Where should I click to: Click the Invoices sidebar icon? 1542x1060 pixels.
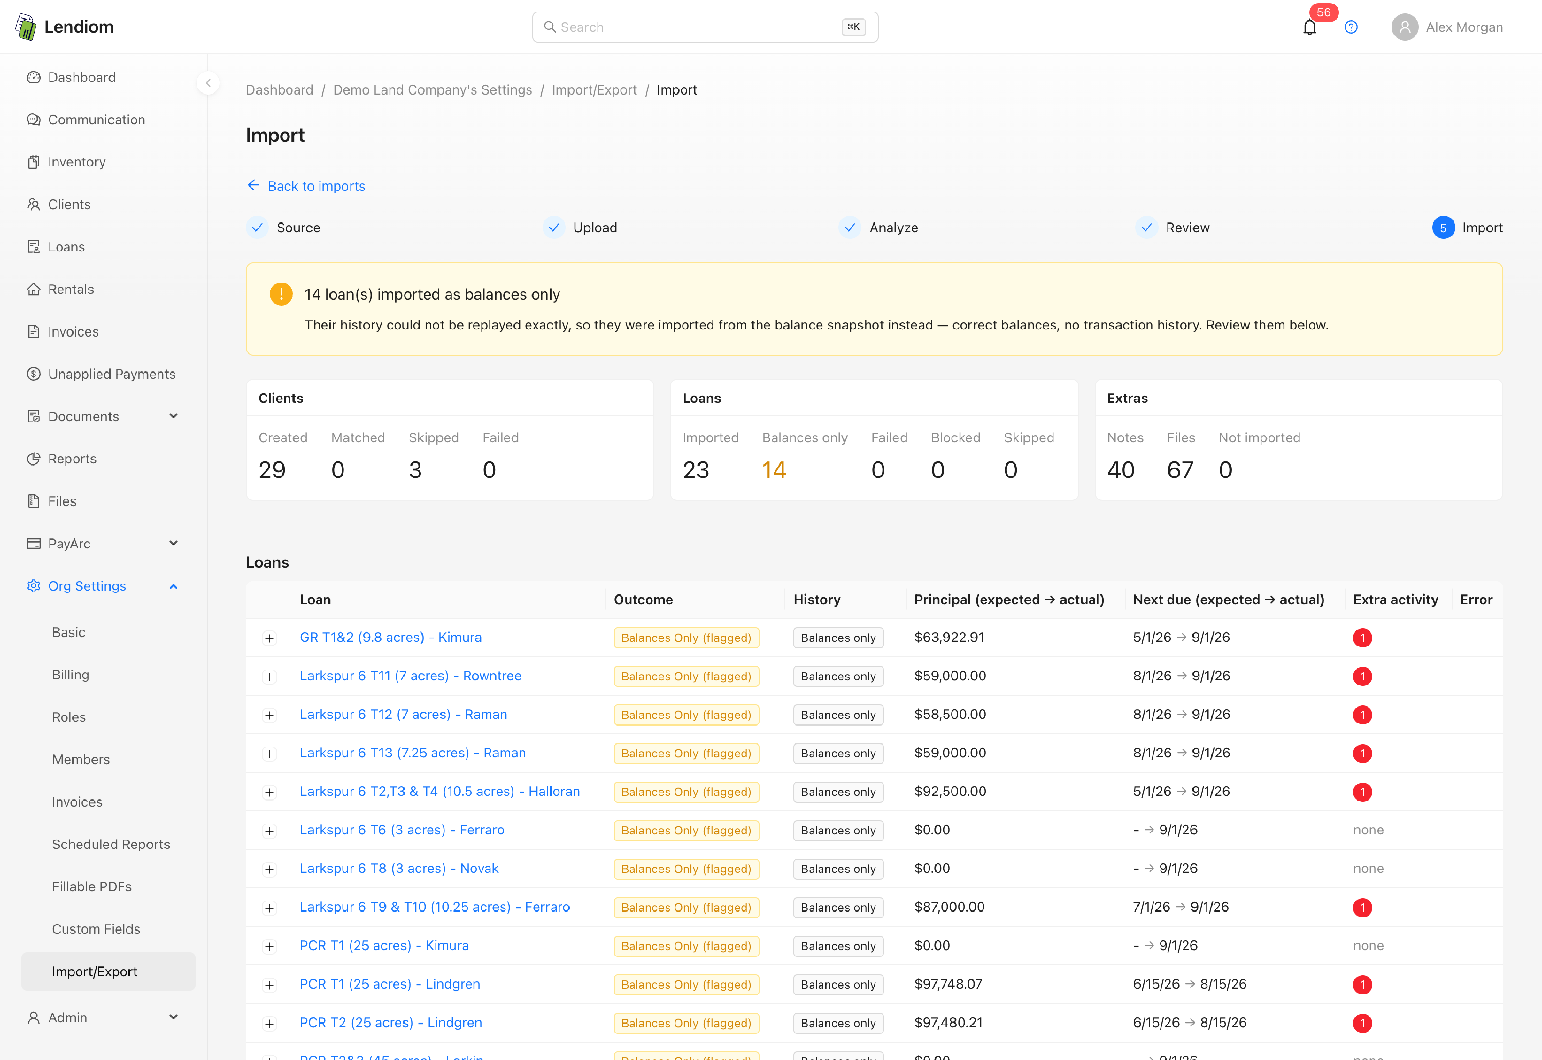pos(33,331)
